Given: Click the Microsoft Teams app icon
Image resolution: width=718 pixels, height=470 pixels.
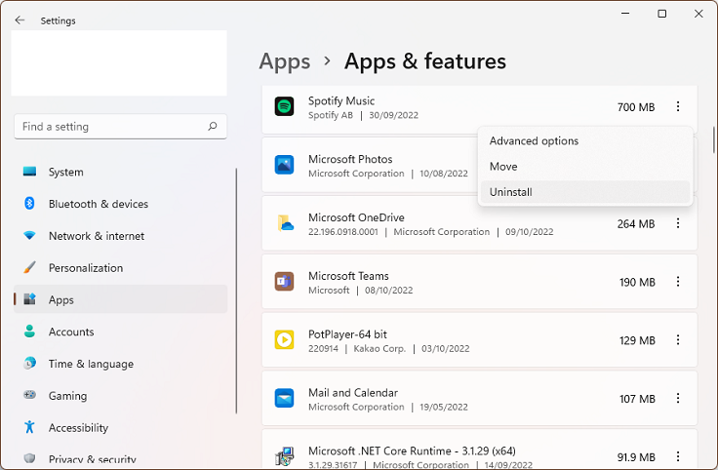Looking at the screenshot, I should (284, 282).
